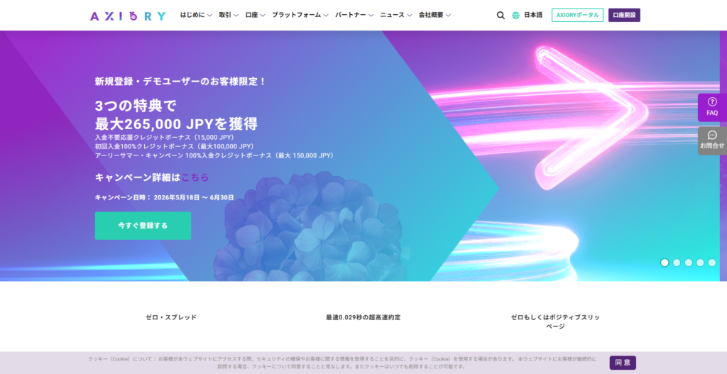The width and height of the screenshot is (727, 374).
Task: Select the third carousel slide dot
Action: coord(689,263)
